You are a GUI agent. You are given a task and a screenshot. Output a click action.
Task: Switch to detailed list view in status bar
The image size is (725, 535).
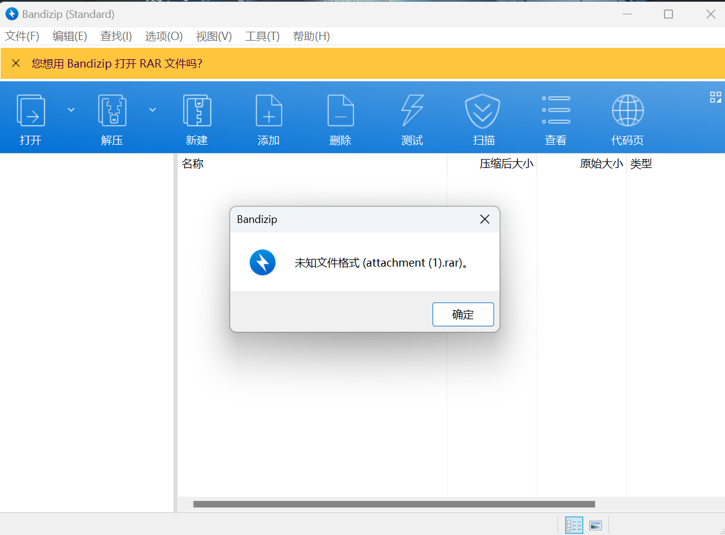pyautogui.click(x=574, y=525)
